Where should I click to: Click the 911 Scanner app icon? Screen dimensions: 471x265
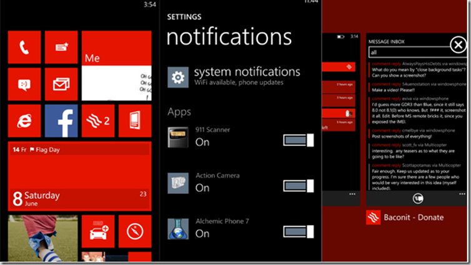[178, 137]
